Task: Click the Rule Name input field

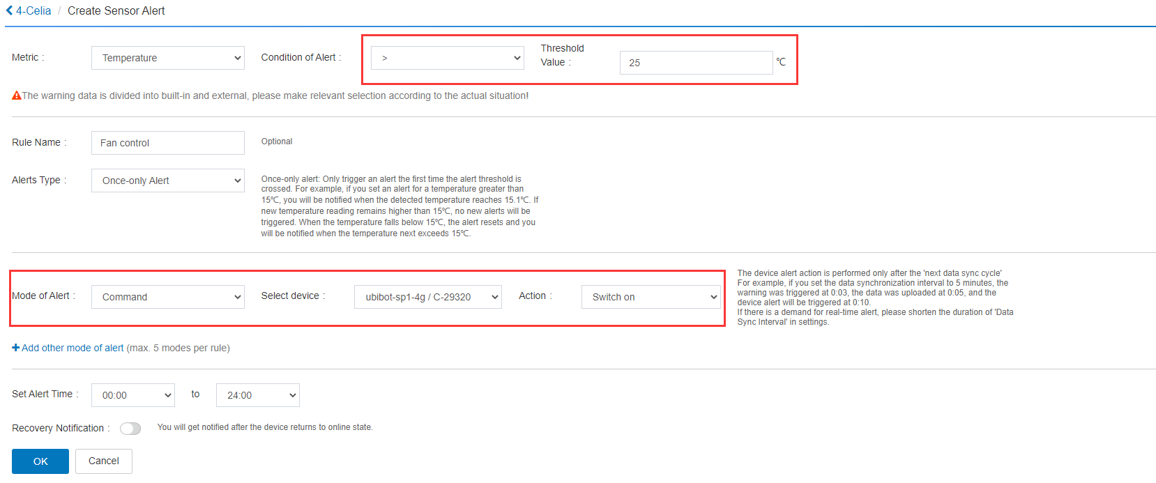Action: click(x=168, y=143)
